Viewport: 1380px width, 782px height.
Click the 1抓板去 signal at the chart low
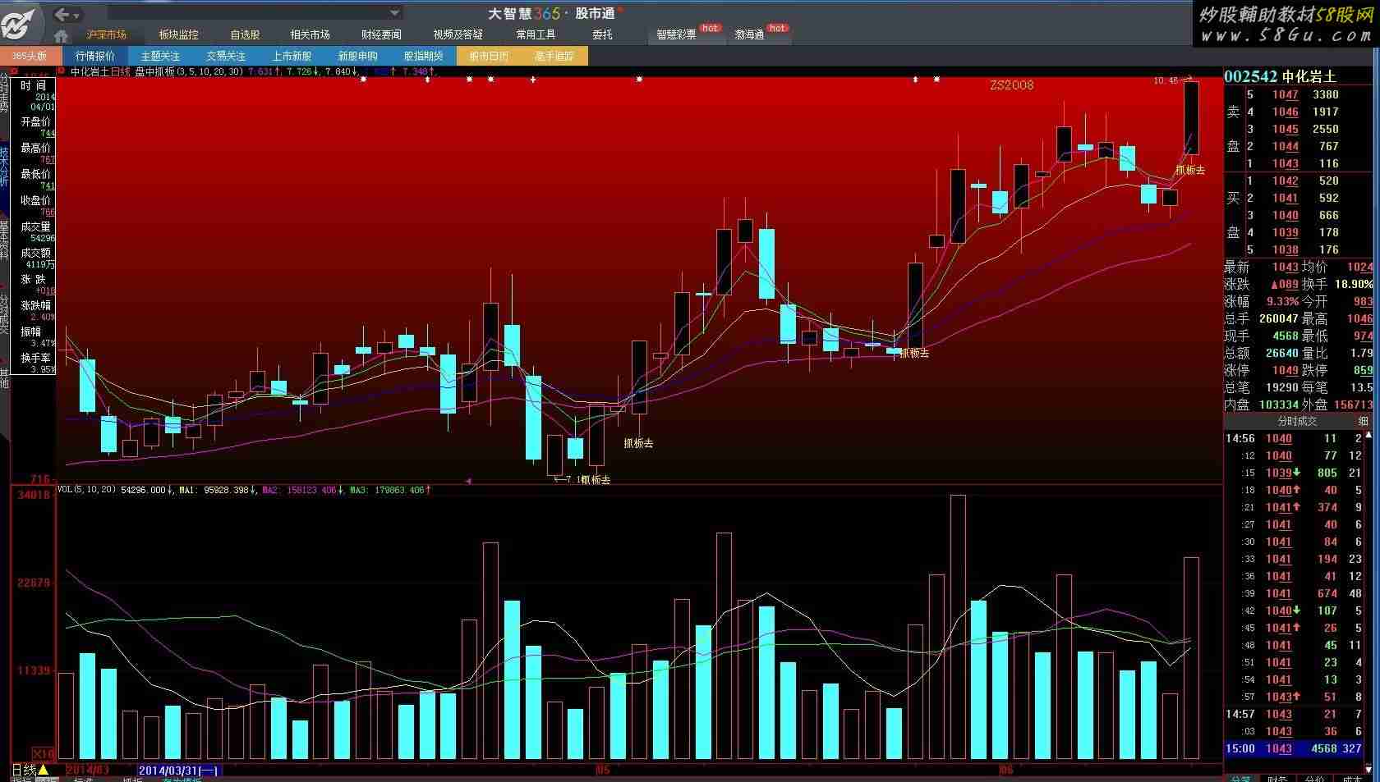pyautogui.click(x=593, y=480)
